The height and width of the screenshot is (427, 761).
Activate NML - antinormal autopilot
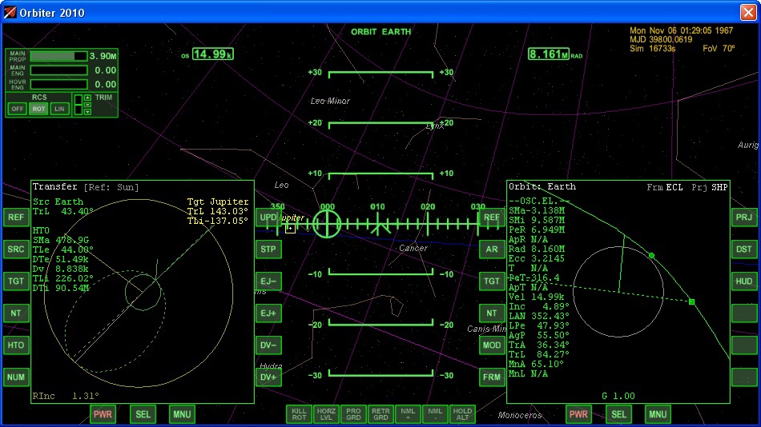click(435, 414)
